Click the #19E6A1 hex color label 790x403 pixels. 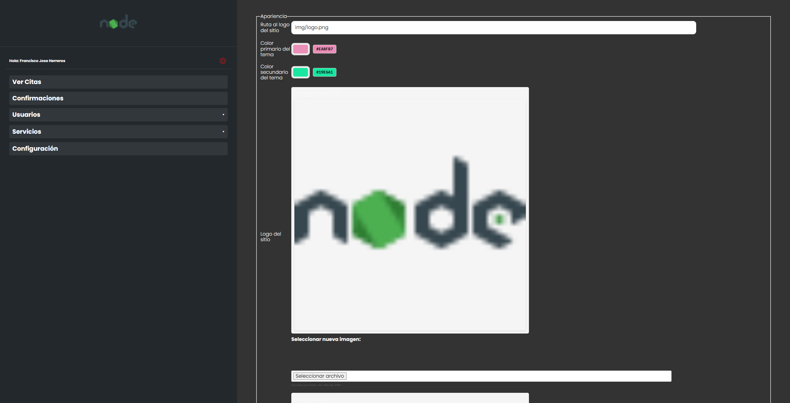(325, 72)
